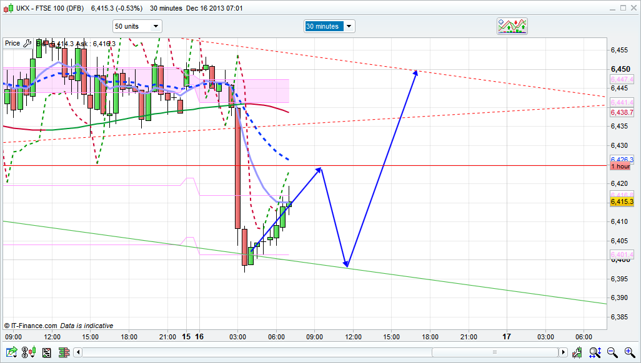The width and height of the screenshot is (641, 363).
Task: Click the auto-fit zoom magnifier icon
Action: [596, 353]
